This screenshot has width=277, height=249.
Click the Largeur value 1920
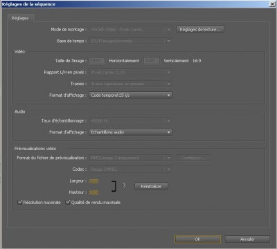coord(93,181)
